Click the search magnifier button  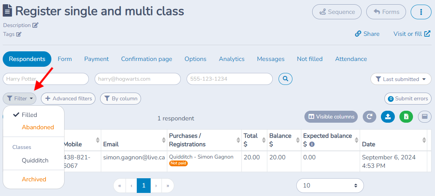pyautogui.click(x=285, y=79)
